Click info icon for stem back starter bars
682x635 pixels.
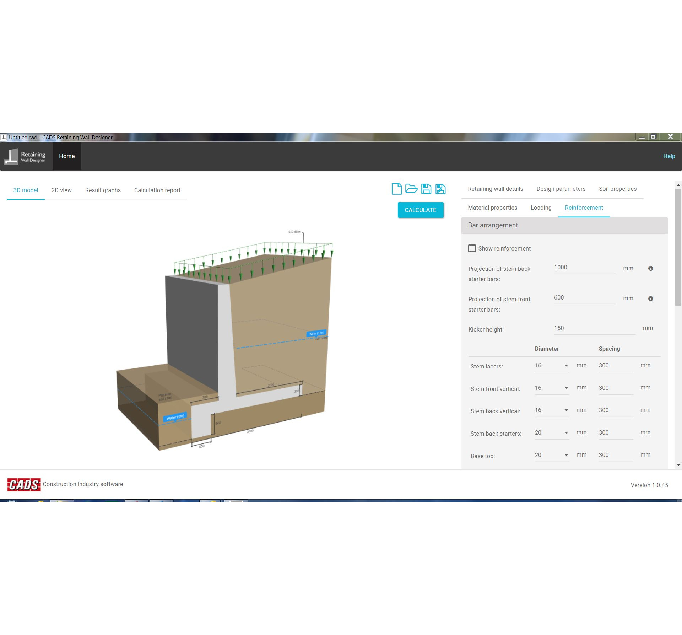click(650, 268)
